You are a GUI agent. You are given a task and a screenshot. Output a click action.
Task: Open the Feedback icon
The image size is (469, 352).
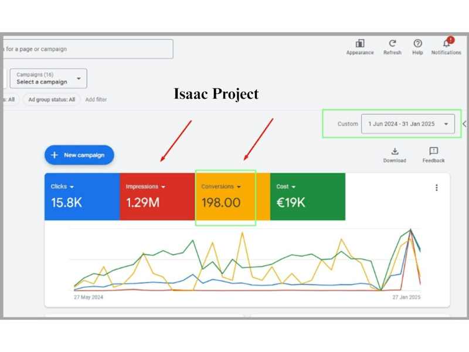tap(433, 151)
